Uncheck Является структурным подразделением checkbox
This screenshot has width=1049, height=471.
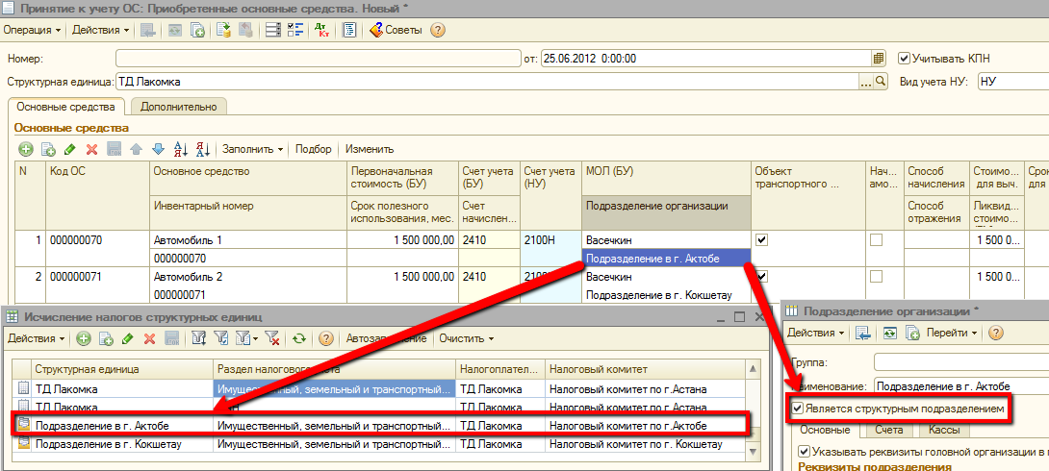tap(798, 409)
